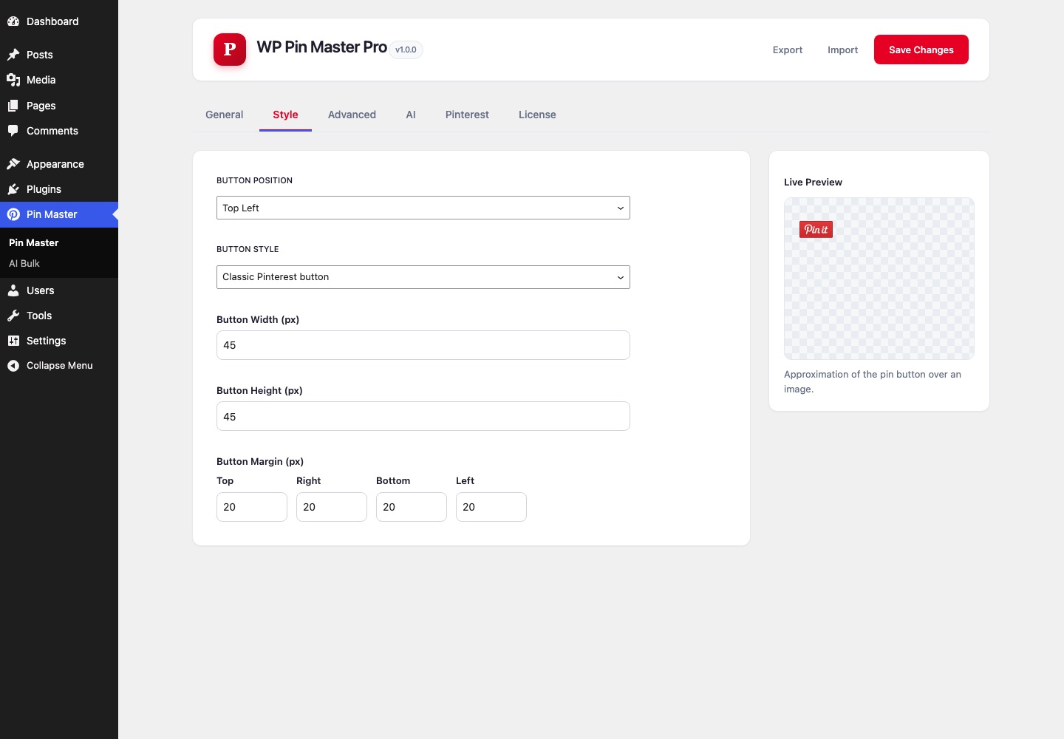Click the Save Changes button
The image size is (1064, 739).
(921, 50)
